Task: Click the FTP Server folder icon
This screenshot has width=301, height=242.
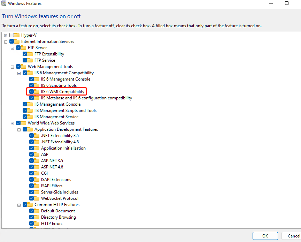Action: click(x=23, y=48)
